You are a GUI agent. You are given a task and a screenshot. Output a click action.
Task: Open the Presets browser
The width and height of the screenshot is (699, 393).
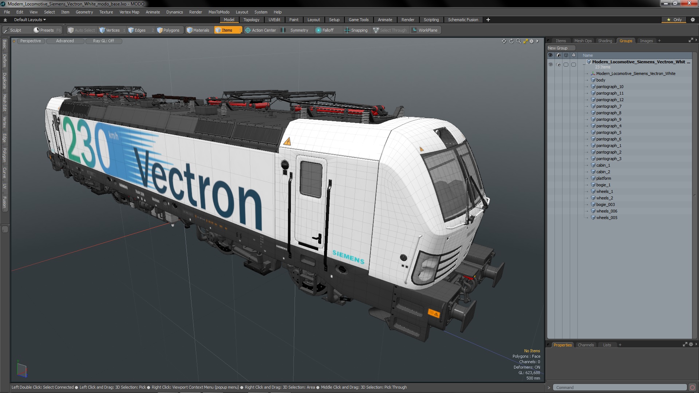[47, 30]
